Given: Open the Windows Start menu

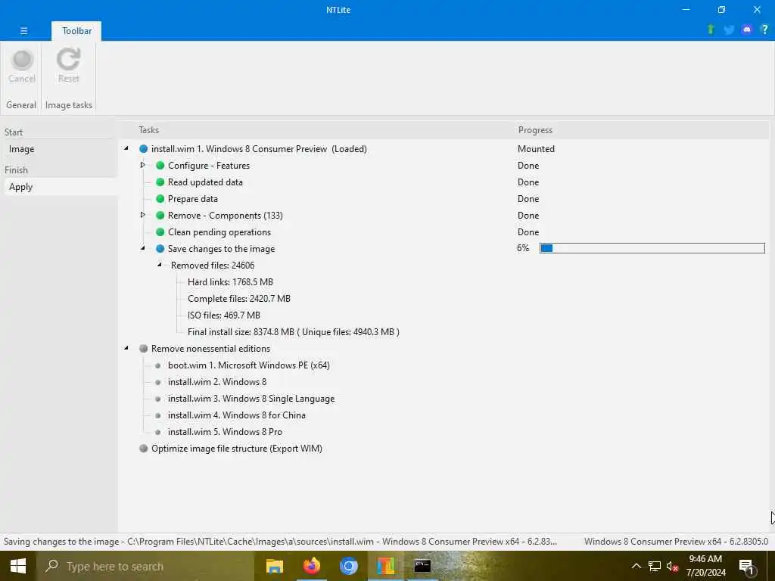Looking at the screenshot, I should 18,566.
